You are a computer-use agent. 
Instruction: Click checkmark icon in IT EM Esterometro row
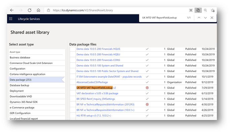tap(147, 77)
